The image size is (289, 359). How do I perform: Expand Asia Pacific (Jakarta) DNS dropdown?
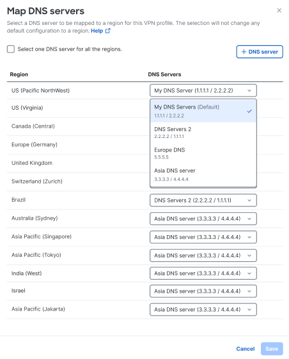coord(203,310)
